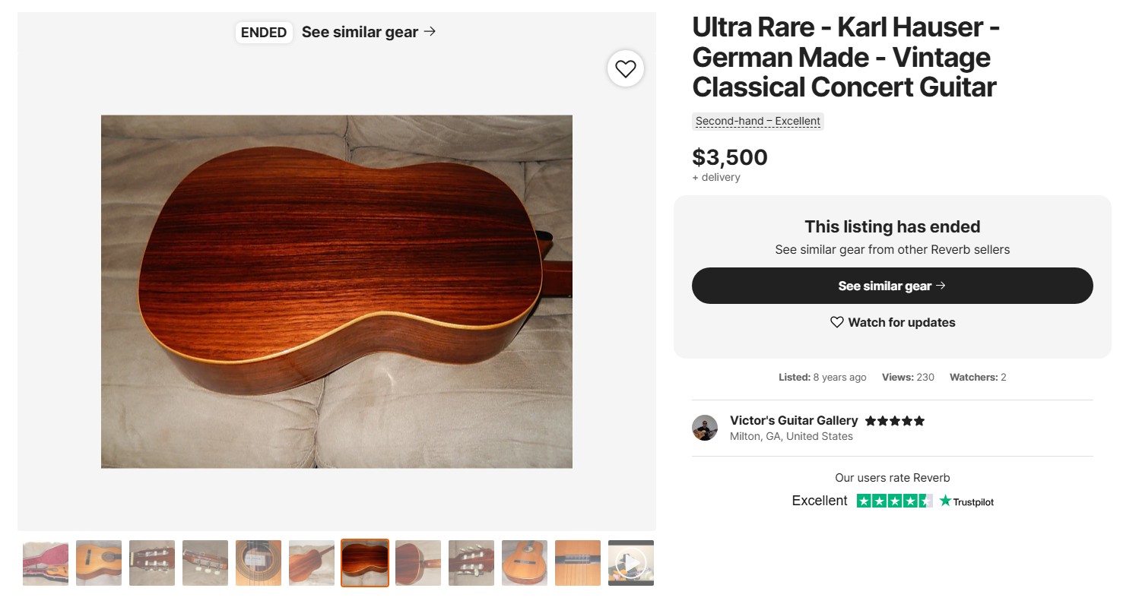1123x604 pixels.
Task: Click the Trustpilot logo
Action: click(x=966, y=501)
